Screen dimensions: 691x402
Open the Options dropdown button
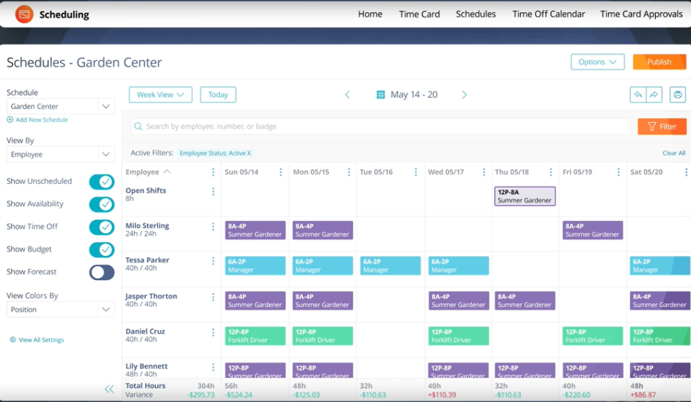tap(597, 62)
